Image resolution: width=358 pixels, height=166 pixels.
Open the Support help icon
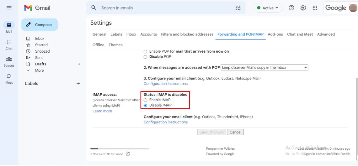(x=291, y=8)
